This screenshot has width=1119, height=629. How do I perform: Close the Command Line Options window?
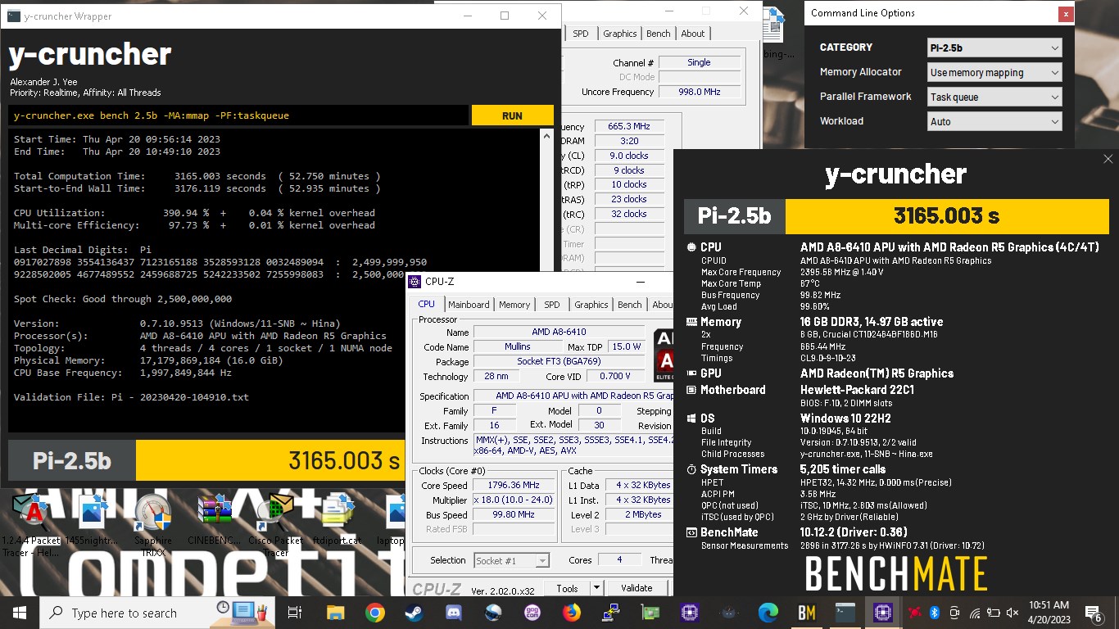[x=1066, y=13]
